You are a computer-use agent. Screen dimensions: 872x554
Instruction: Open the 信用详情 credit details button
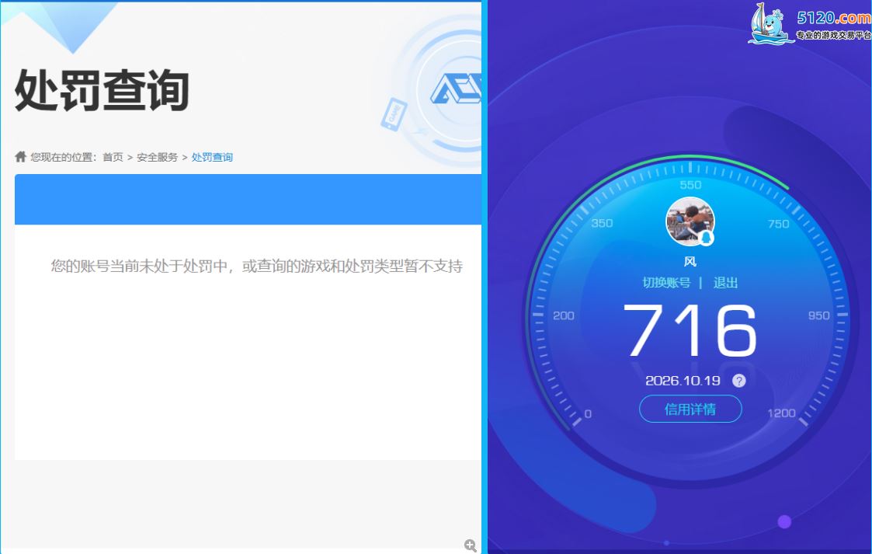coord(690,409)
